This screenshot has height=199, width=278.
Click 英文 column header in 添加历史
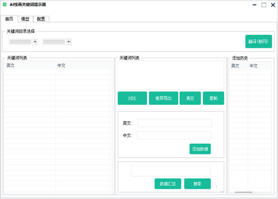tap(239, 66)
